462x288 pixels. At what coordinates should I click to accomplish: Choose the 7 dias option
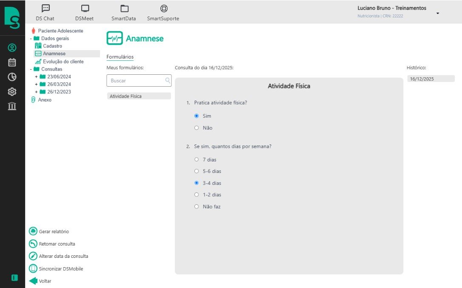197,159
